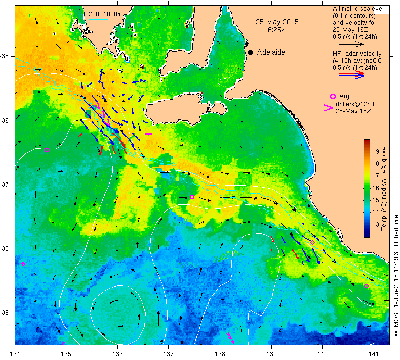Click the Altimetric sealevel legend heading
This screenshot has width=400, height=360.
pyautogui.click(x=358, y=9)
